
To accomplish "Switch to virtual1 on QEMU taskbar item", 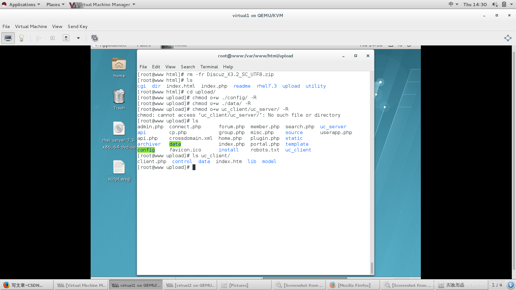I will (136, 285).
